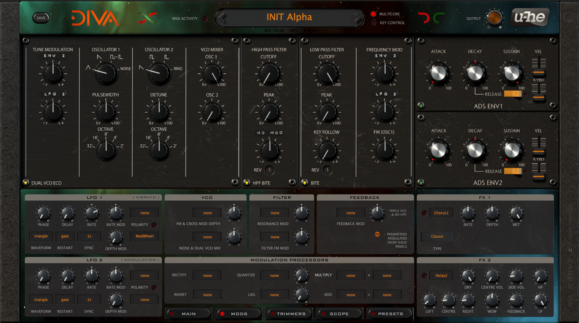
Task: Go to previous preset with left arrow
Action: [x=221, y=18]
